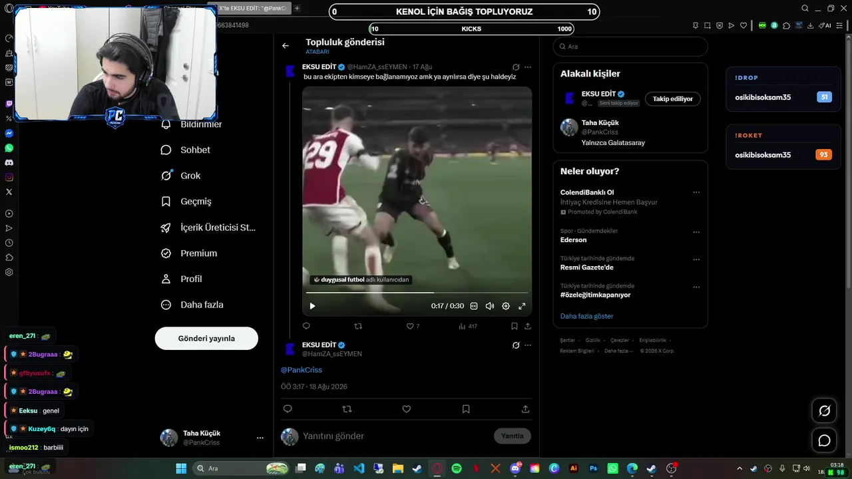Toggle fullscreen for the video
The image size is (852, 479).
[522, 306]
